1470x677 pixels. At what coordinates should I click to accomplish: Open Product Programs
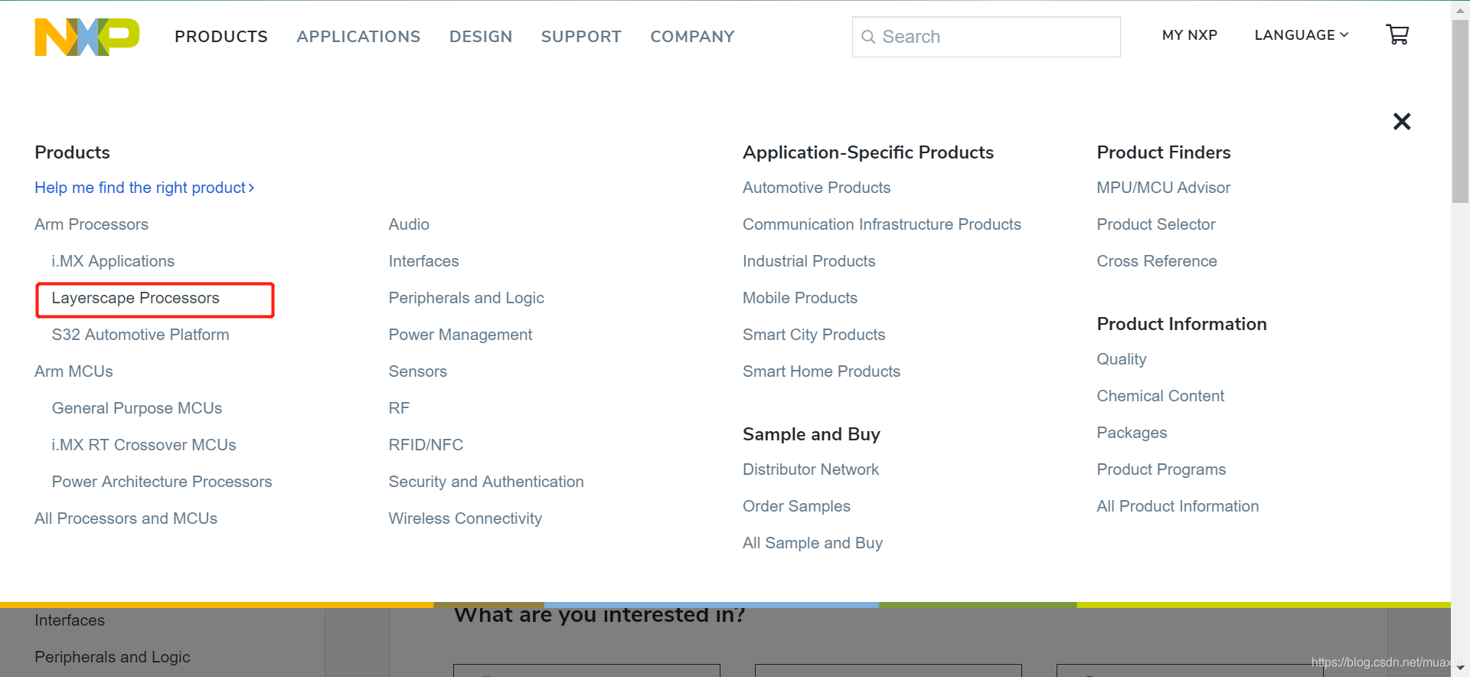point(1161,469)
